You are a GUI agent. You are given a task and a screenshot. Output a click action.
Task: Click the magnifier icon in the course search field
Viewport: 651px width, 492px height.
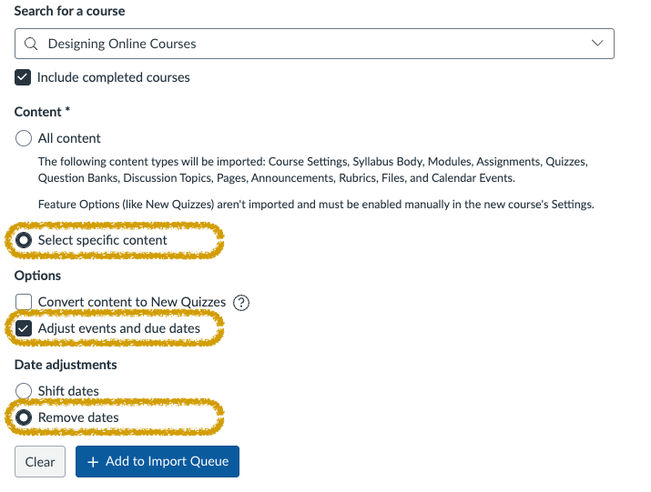[32, 44]
